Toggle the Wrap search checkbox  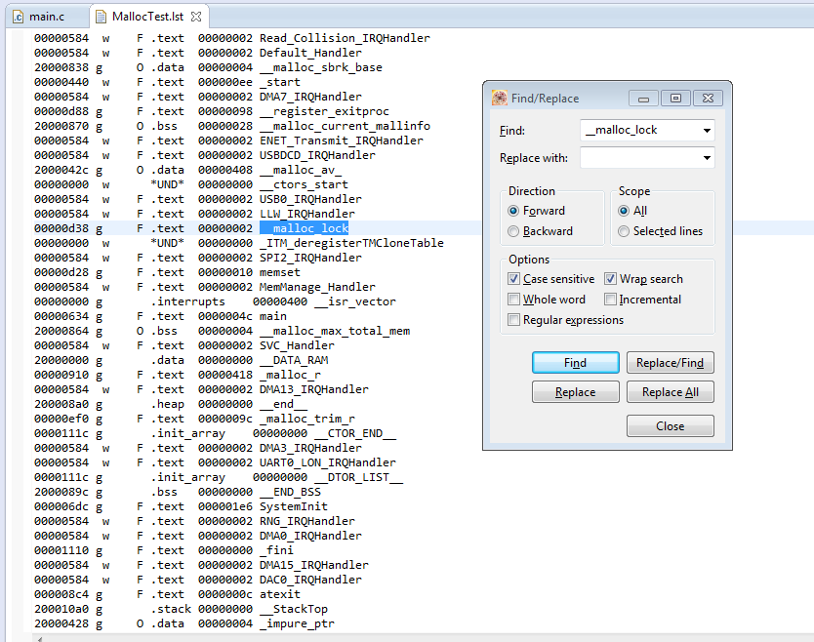[x=610, y=279]
